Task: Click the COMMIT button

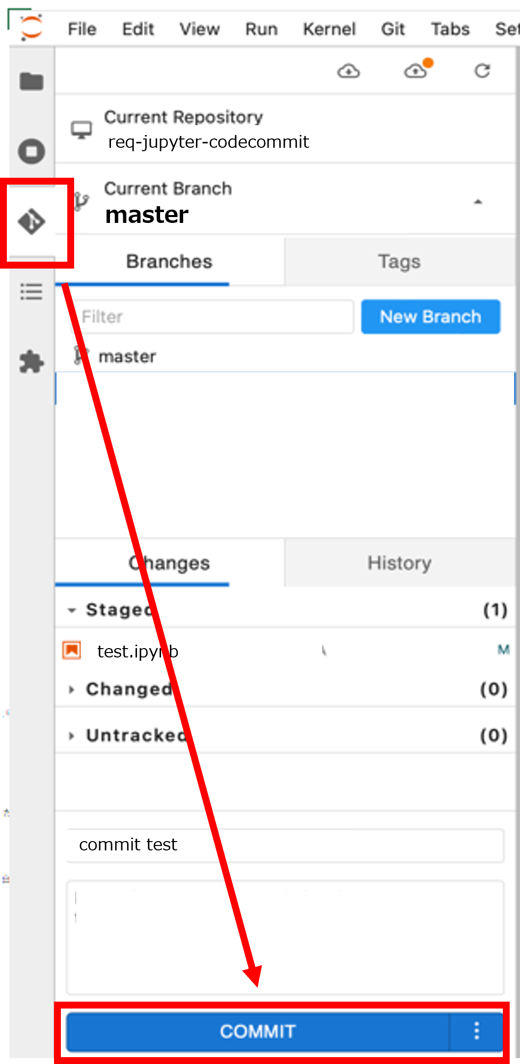Action: coord(258,1031)
